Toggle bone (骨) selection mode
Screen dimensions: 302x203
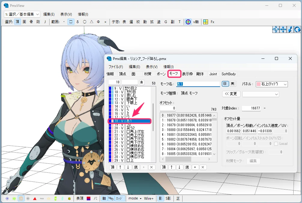click(x=31, y=22)
